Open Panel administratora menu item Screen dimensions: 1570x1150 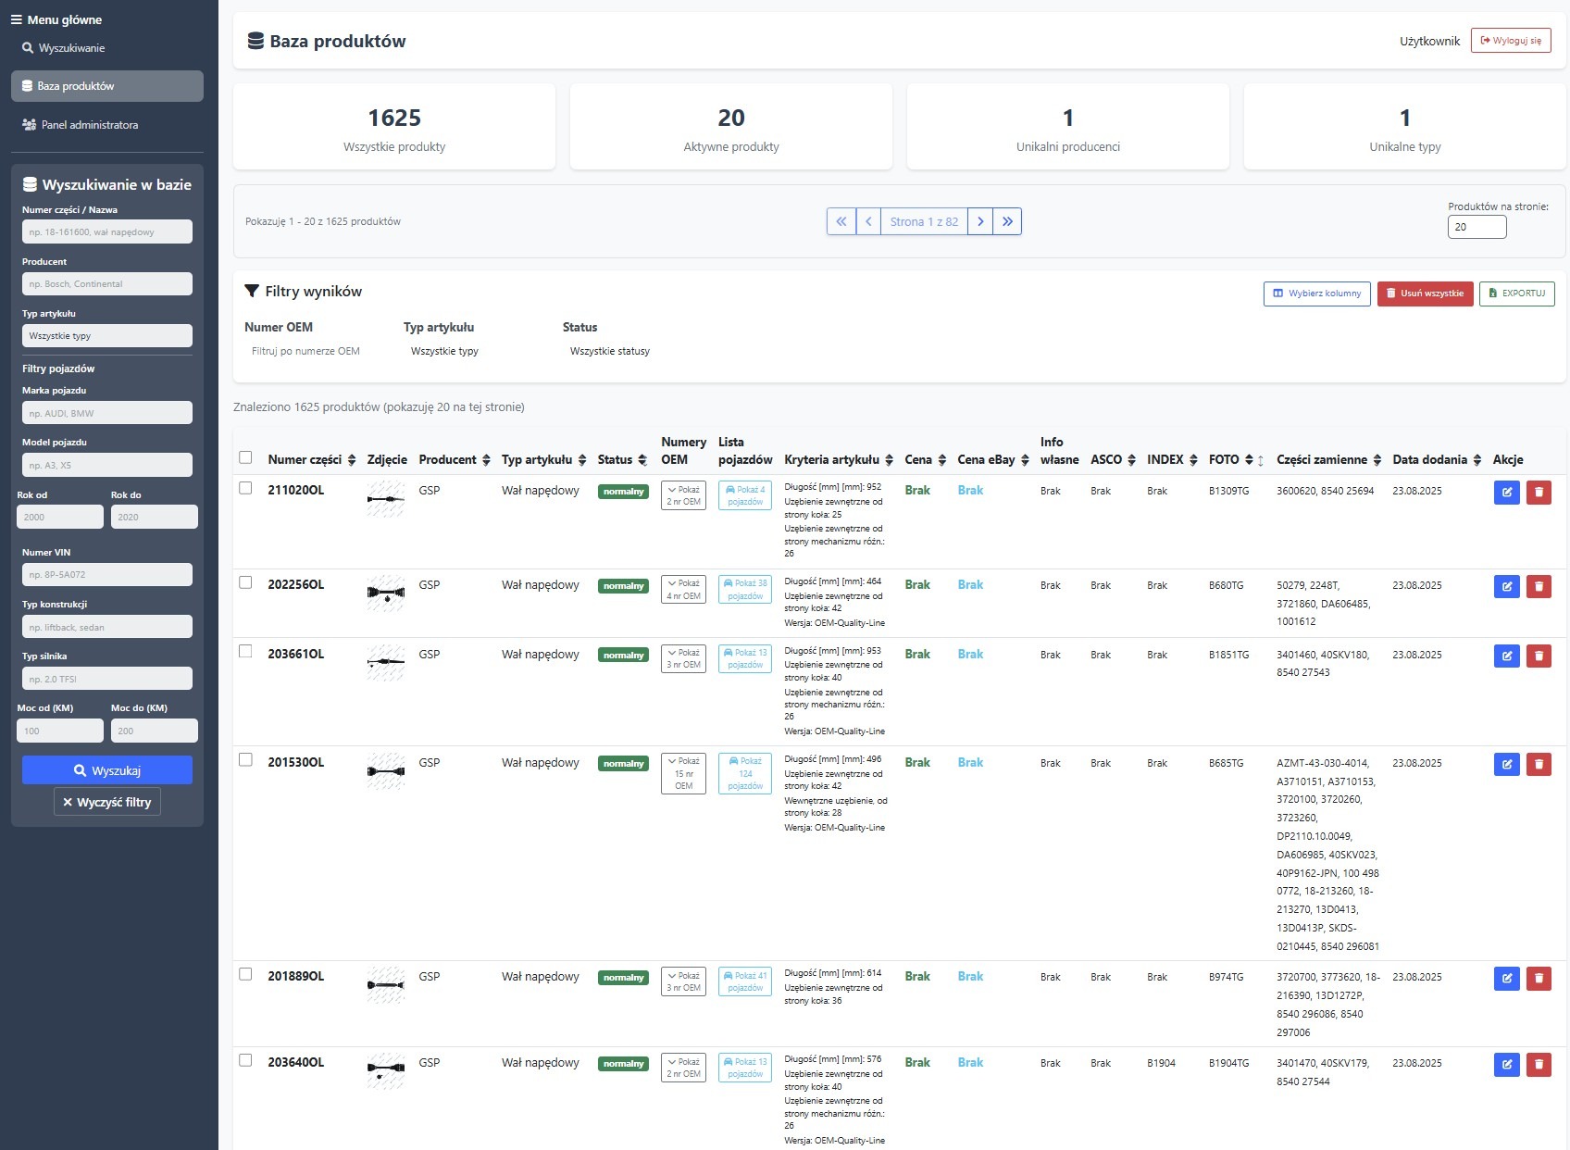coord(89,125)
